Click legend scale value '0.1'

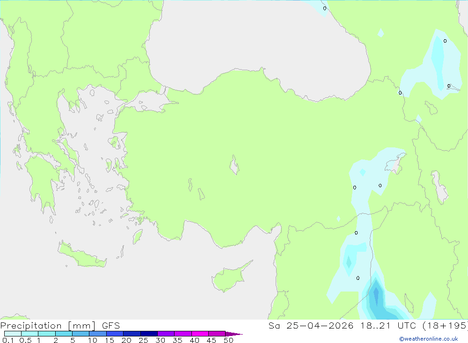[x=8, y=340]
